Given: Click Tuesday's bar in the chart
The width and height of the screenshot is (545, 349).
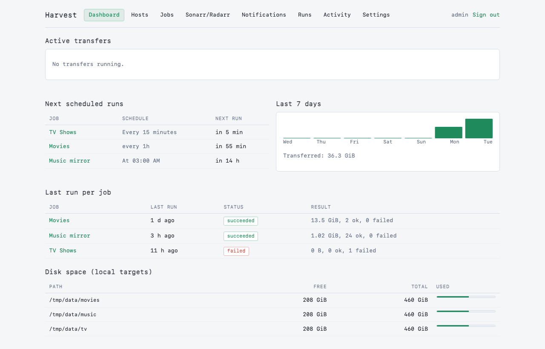Looking at the screenshot, I should 479,129.
